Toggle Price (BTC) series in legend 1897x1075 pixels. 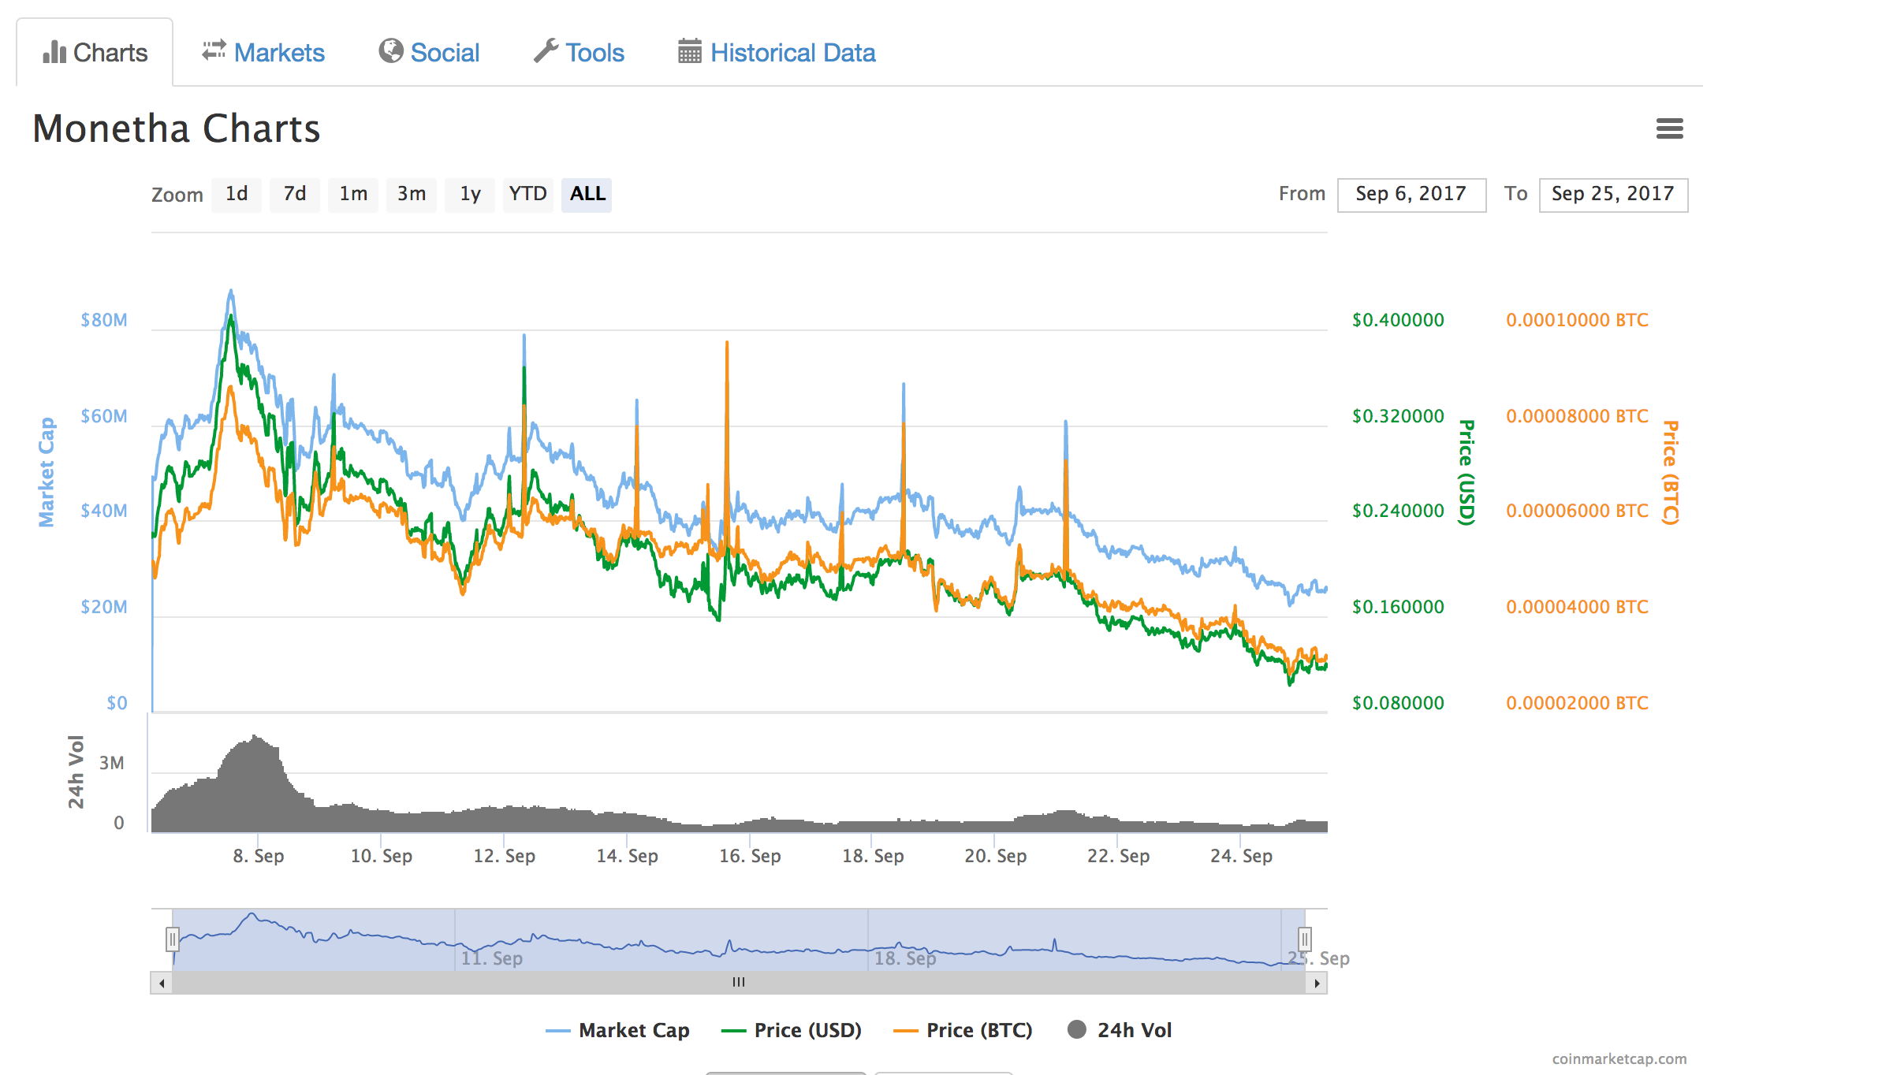963,1030
